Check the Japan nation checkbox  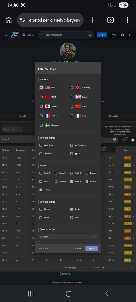[41, 106]
